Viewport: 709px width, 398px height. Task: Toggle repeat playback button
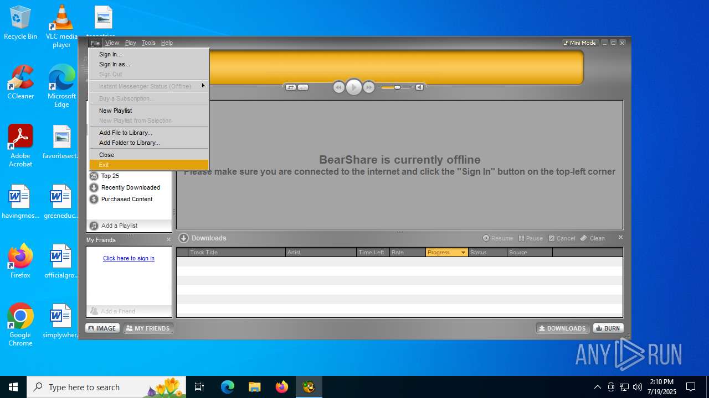(303, 87)
